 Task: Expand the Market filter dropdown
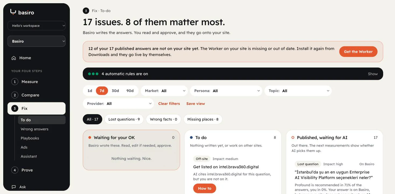164,91
